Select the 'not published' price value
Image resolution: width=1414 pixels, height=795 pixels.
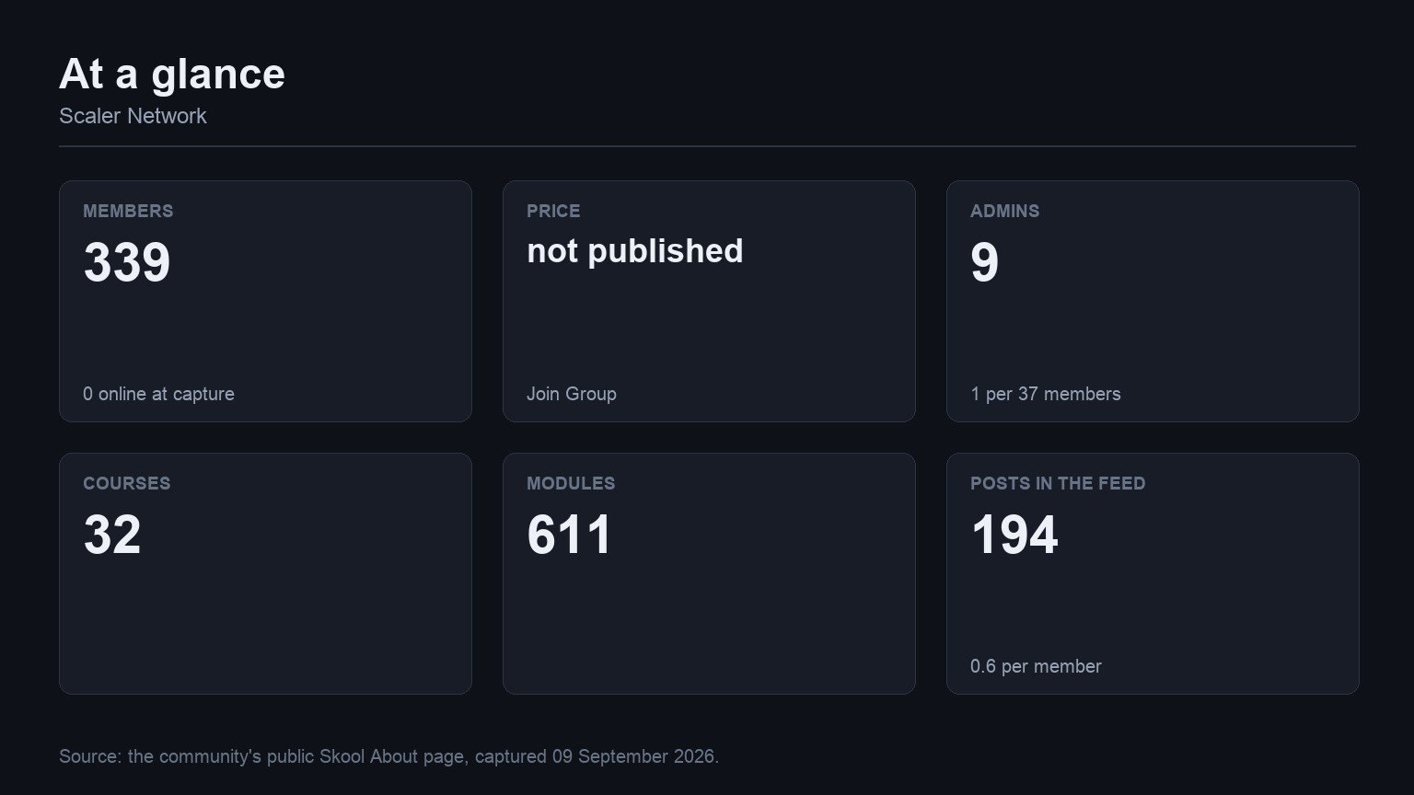635,251
